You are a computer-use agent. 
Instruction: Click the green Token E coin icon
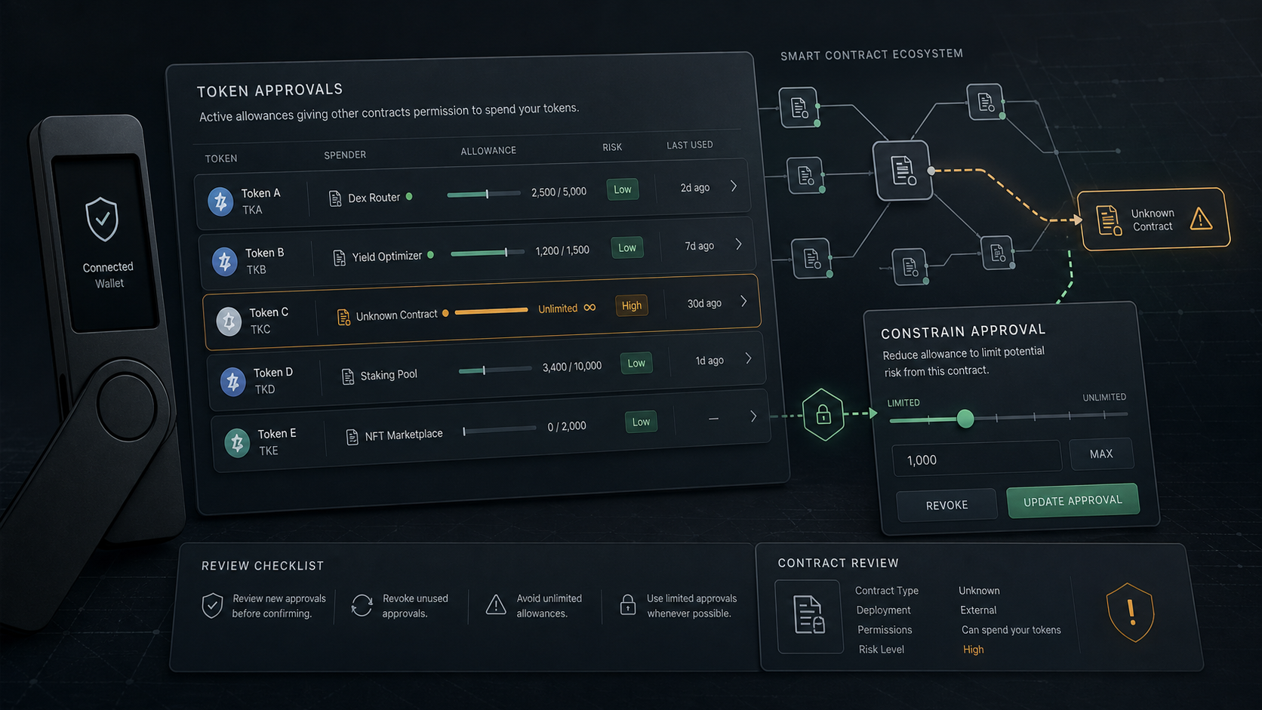(237, 442)
